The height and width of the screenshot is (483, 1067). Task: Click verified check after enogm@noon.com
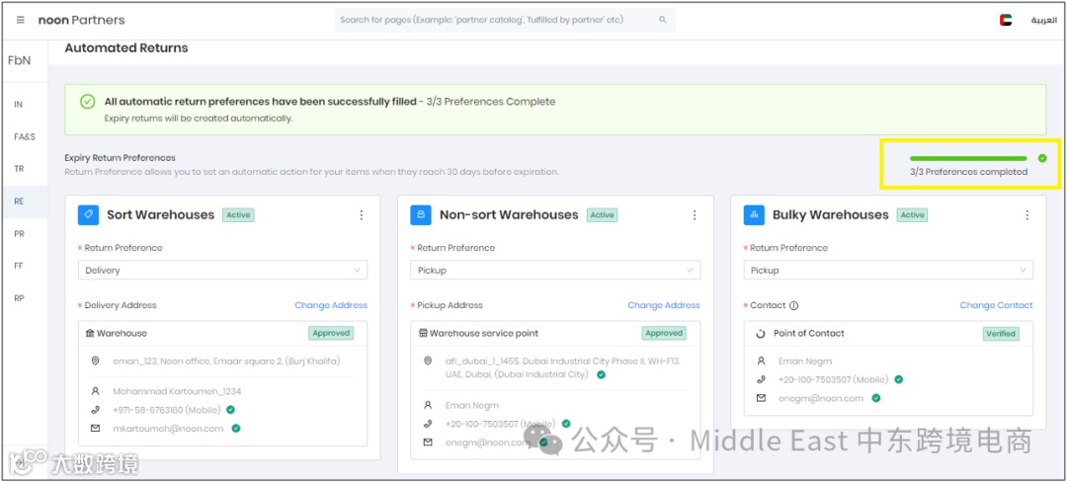click(875, 398)
